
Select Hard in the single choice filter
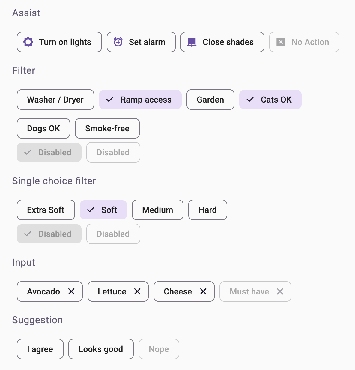point(207,210)
